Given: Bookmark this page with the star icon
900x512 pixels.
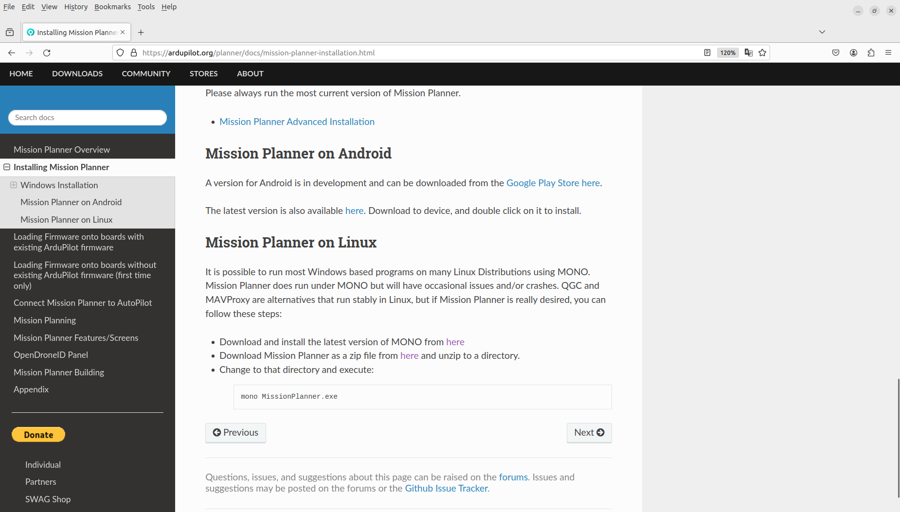Looking at the screenshot, I should tap(762, 53).
